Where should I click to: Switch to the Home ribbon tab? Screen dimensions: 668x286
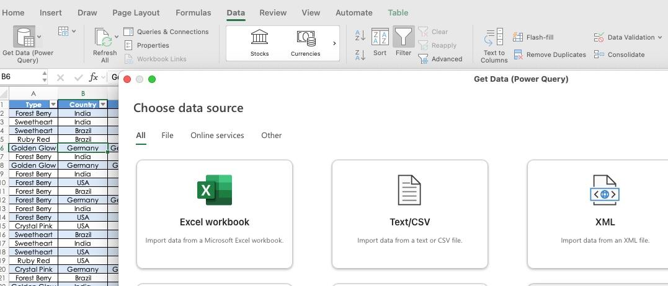13,13
